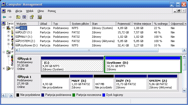Image resolution: width=188 pixels, height=105 pixels.
Task: Click the navy Partycja podstawowa legend swatch
Action: 43,95
